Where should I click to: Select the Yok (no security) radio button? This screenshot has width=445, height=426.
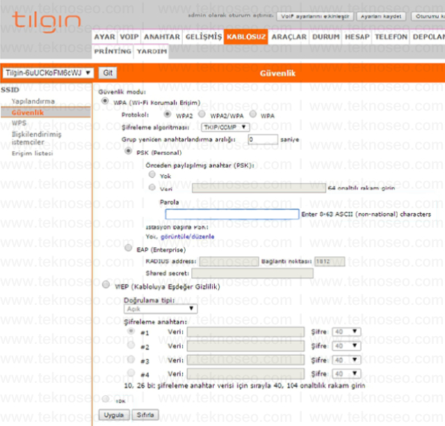tap(106, 399)
